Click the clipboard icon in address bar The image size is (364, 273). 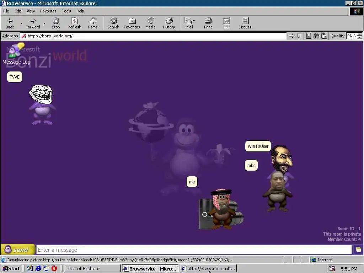click(x=324, y=36)
